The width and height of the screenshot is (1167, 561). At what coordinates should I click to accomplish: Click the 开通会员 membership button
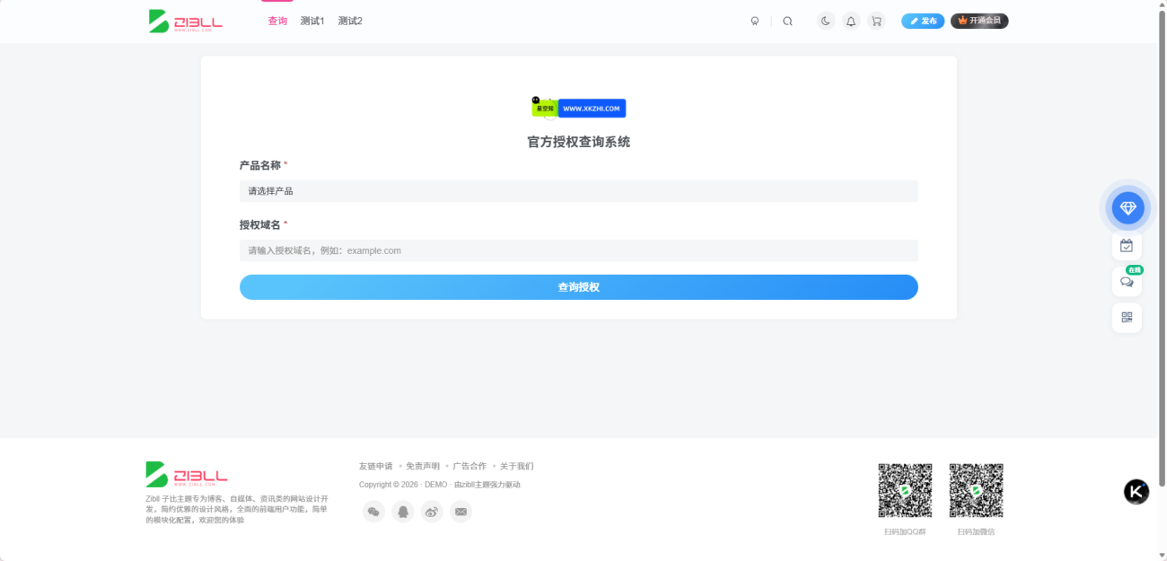click(979, 21)
